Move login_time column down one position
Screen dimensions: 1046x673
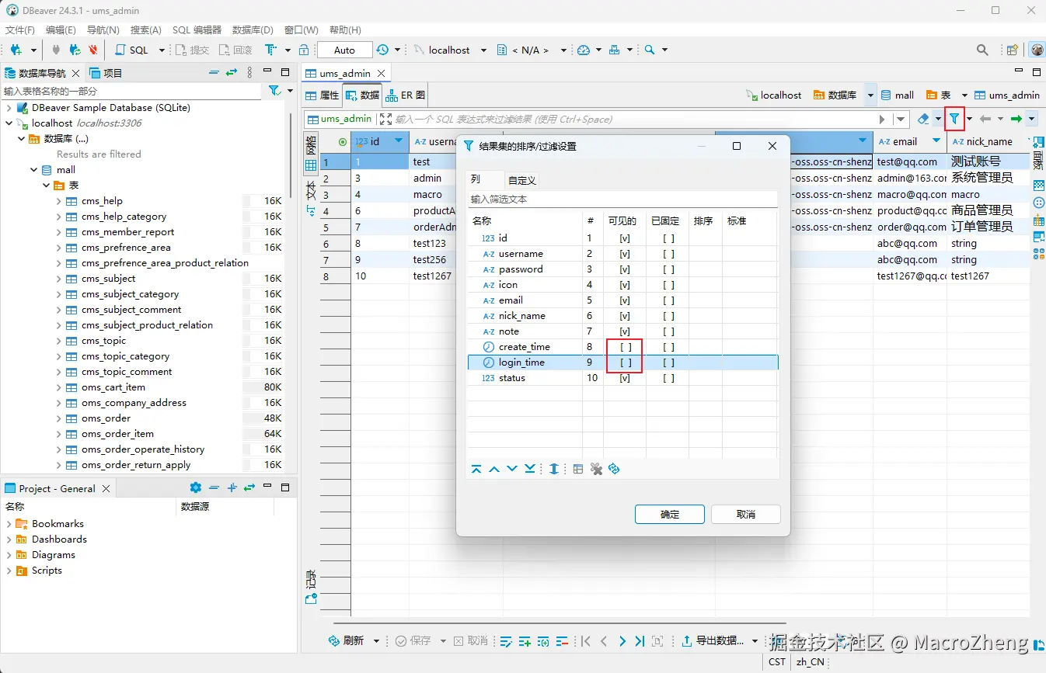tap(512, 469)
